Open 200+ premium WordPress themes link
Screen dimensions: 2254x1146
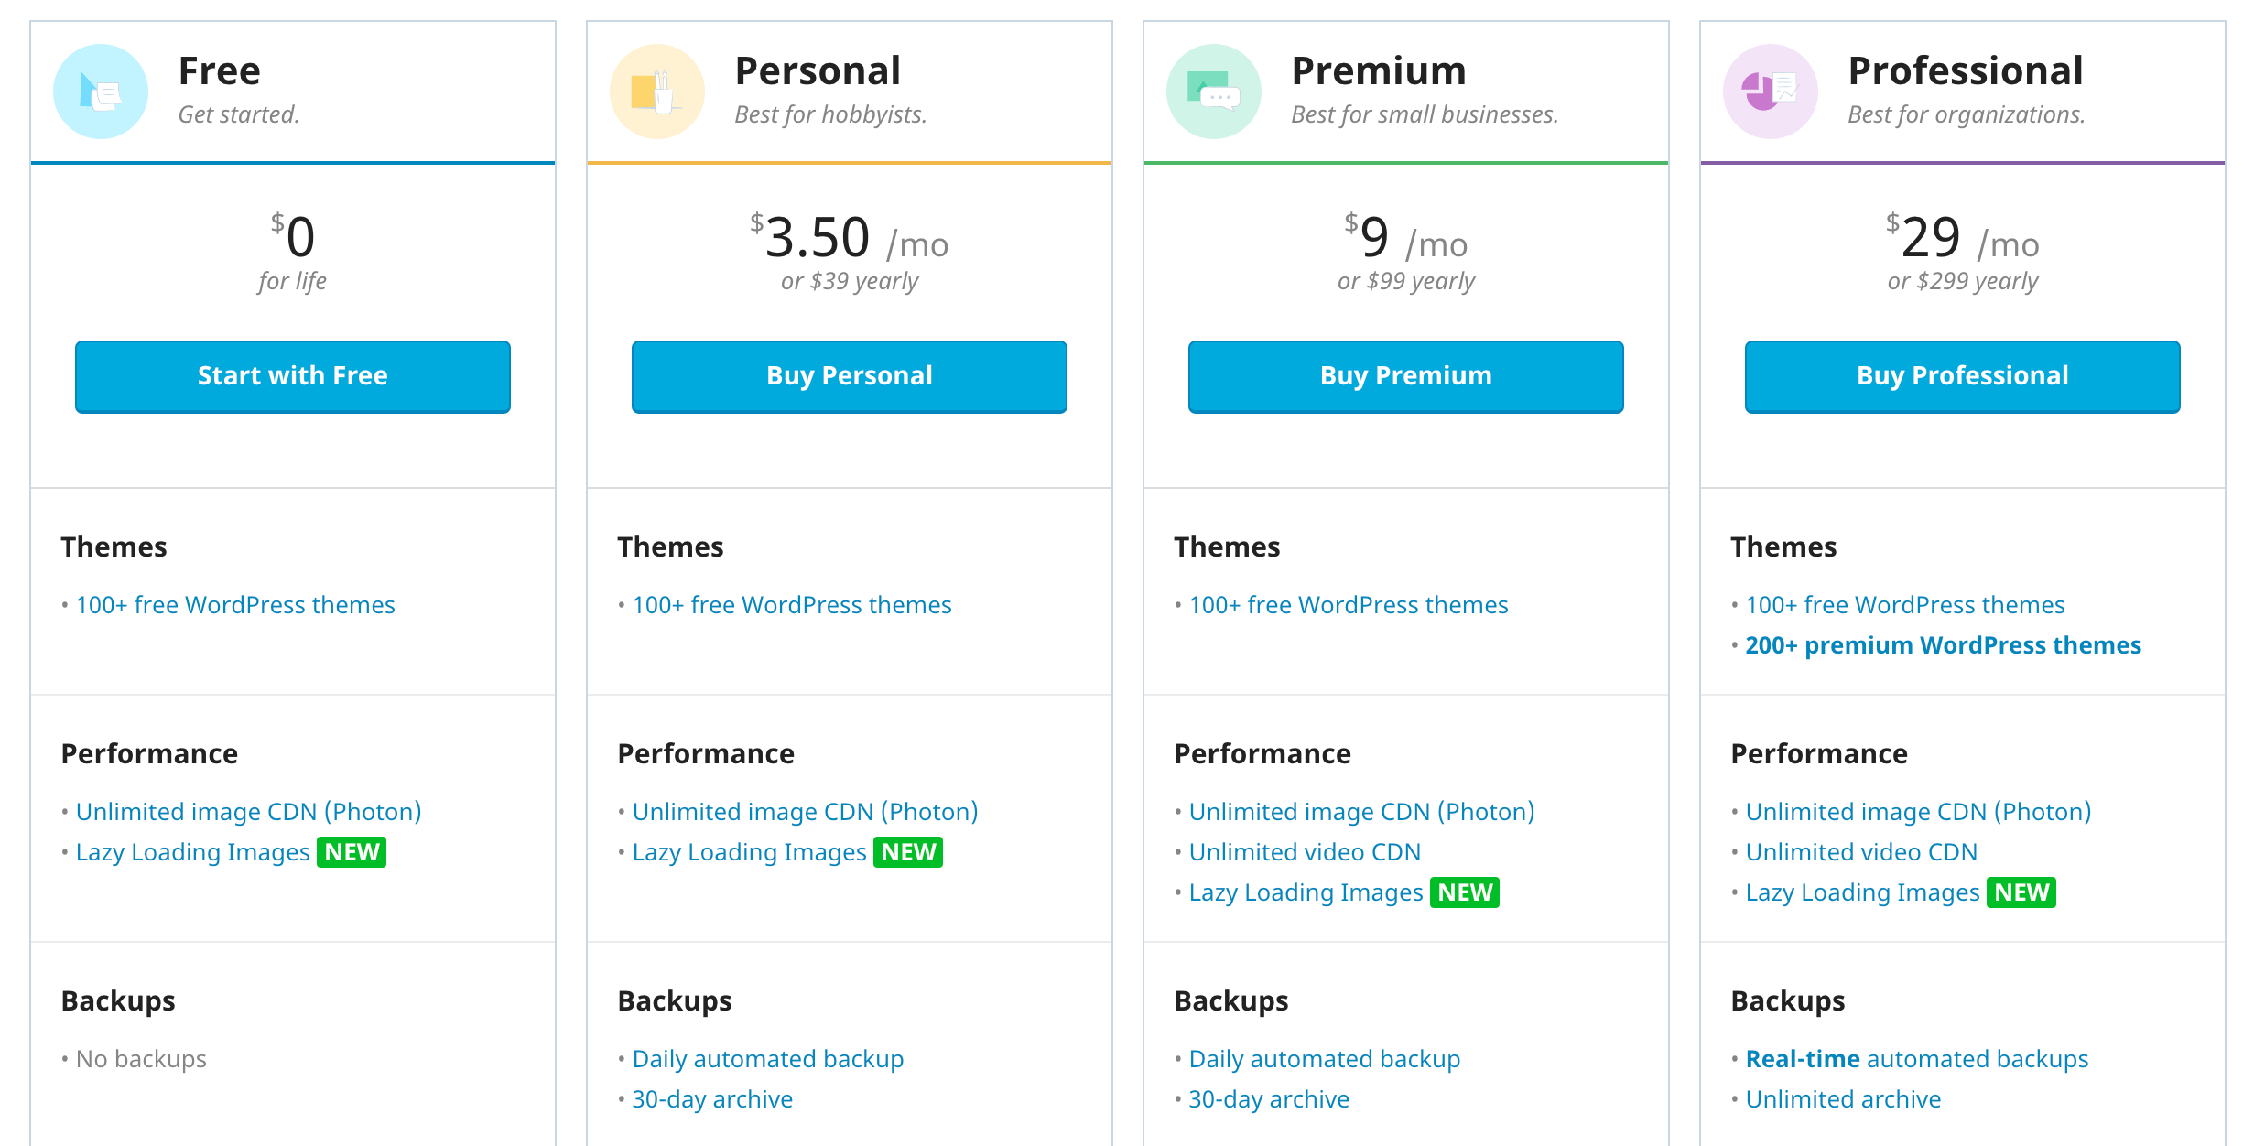(1943, 645)
